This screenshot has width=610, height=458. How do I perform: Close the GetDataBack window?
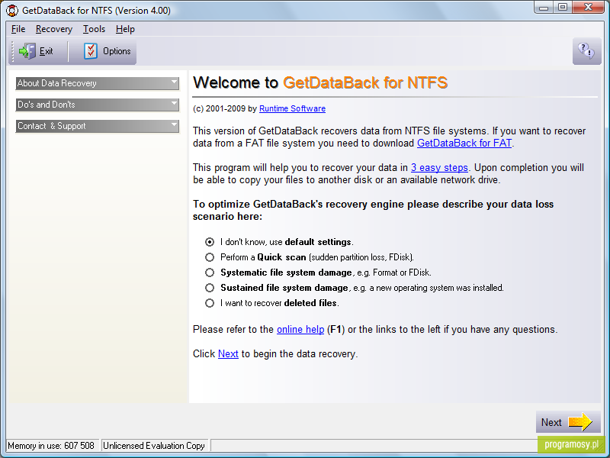coord(588,8)
